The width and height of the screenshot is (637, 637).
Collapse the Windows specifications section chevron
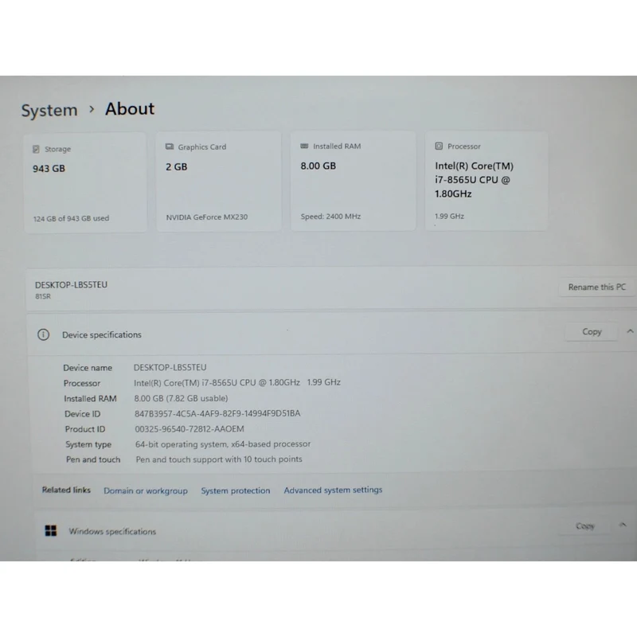(623, 525)
